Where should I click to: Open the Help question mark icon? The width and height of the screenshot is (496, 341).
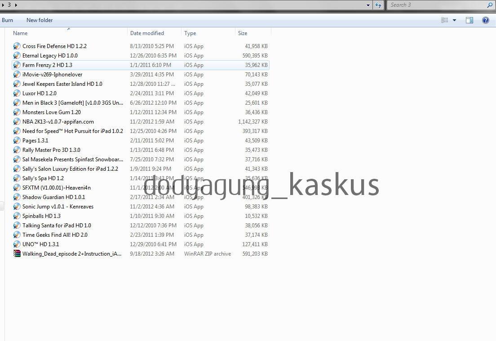(486, 20)
